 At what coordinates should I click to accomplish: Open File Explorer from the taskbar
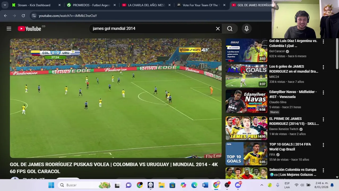coord(162,185)
